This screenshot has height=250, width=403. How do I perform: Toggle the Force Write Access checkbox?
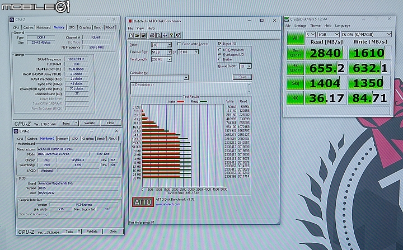(x=179, y=44)
